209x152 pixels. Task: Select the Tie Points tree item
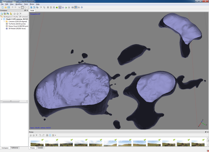pyautogui.click(x=16, y=24)
